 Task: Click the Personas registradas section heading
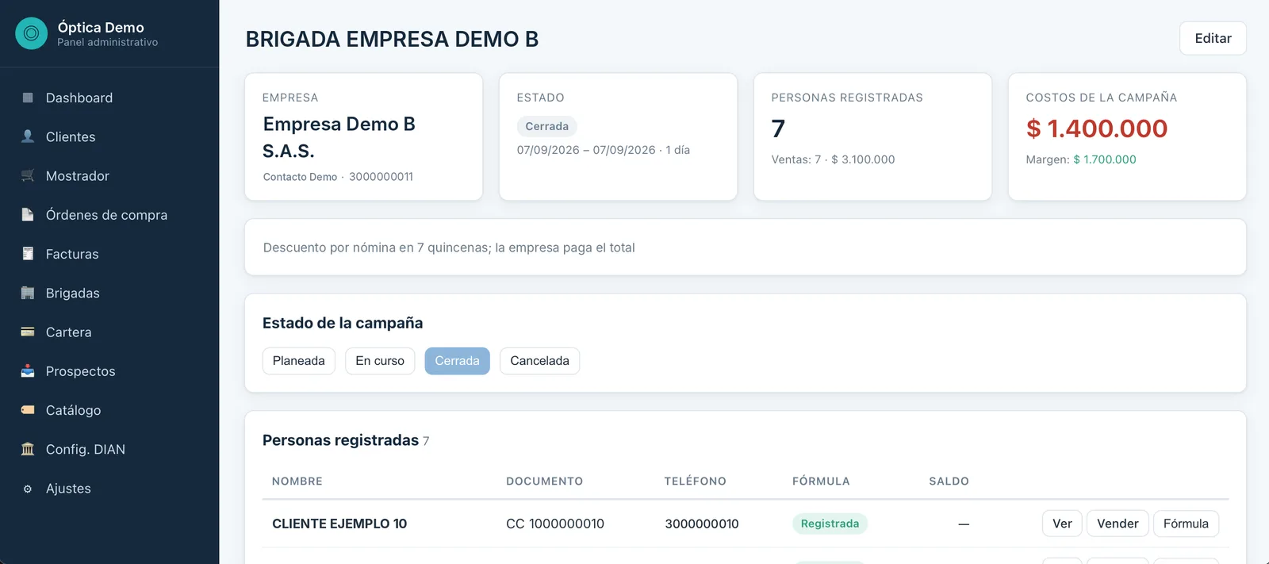(x=340, y=440)
